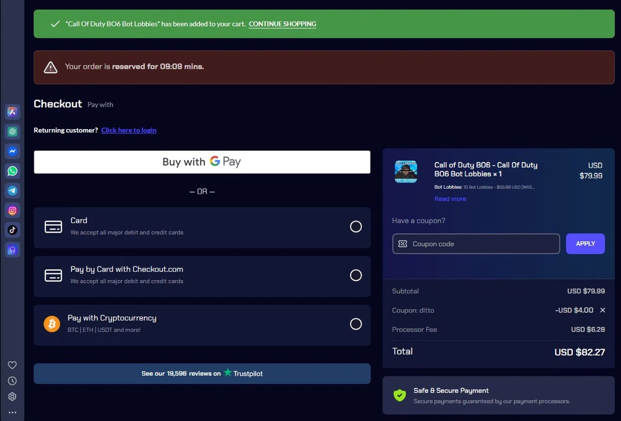
Task: Click the APPLY coupon button
Action: click(x=585, y=244)
